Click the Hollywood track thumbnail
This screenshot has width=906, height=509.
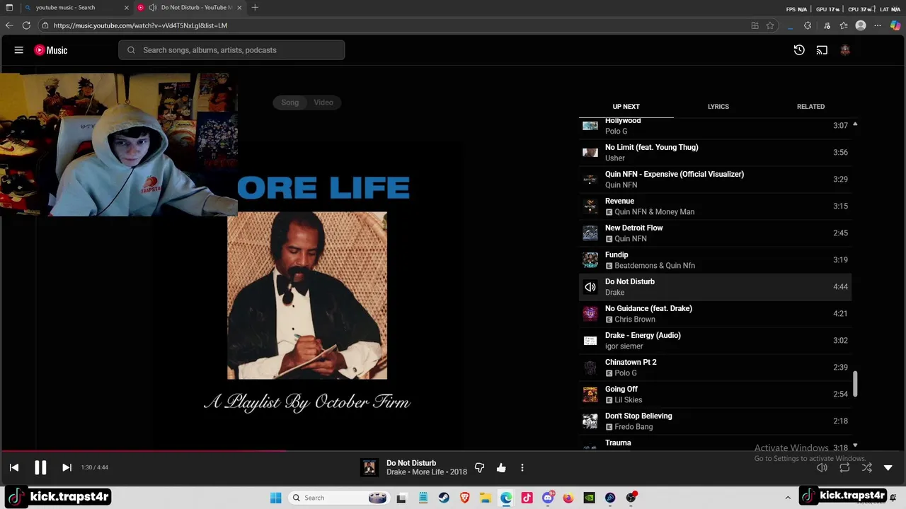(590, 126)
